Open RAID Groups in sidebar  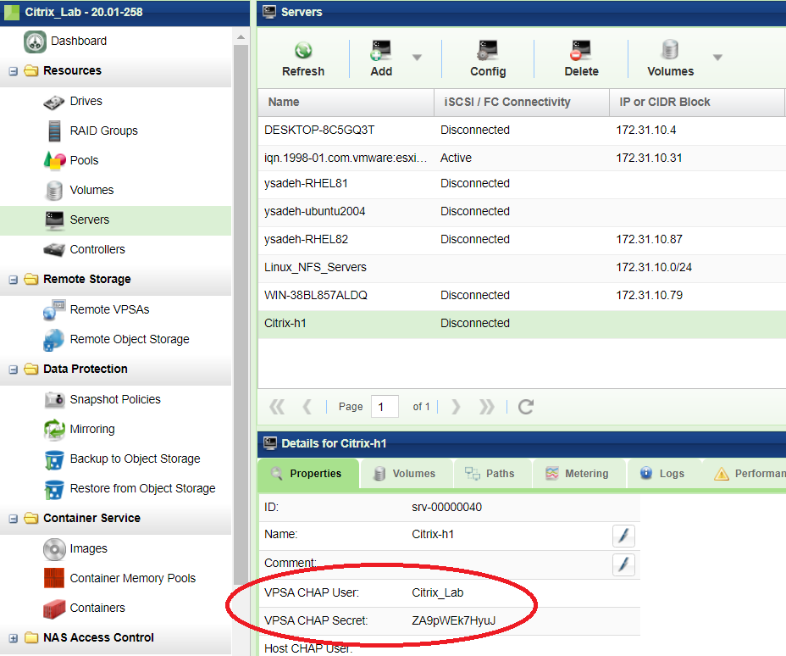[104, 131]
